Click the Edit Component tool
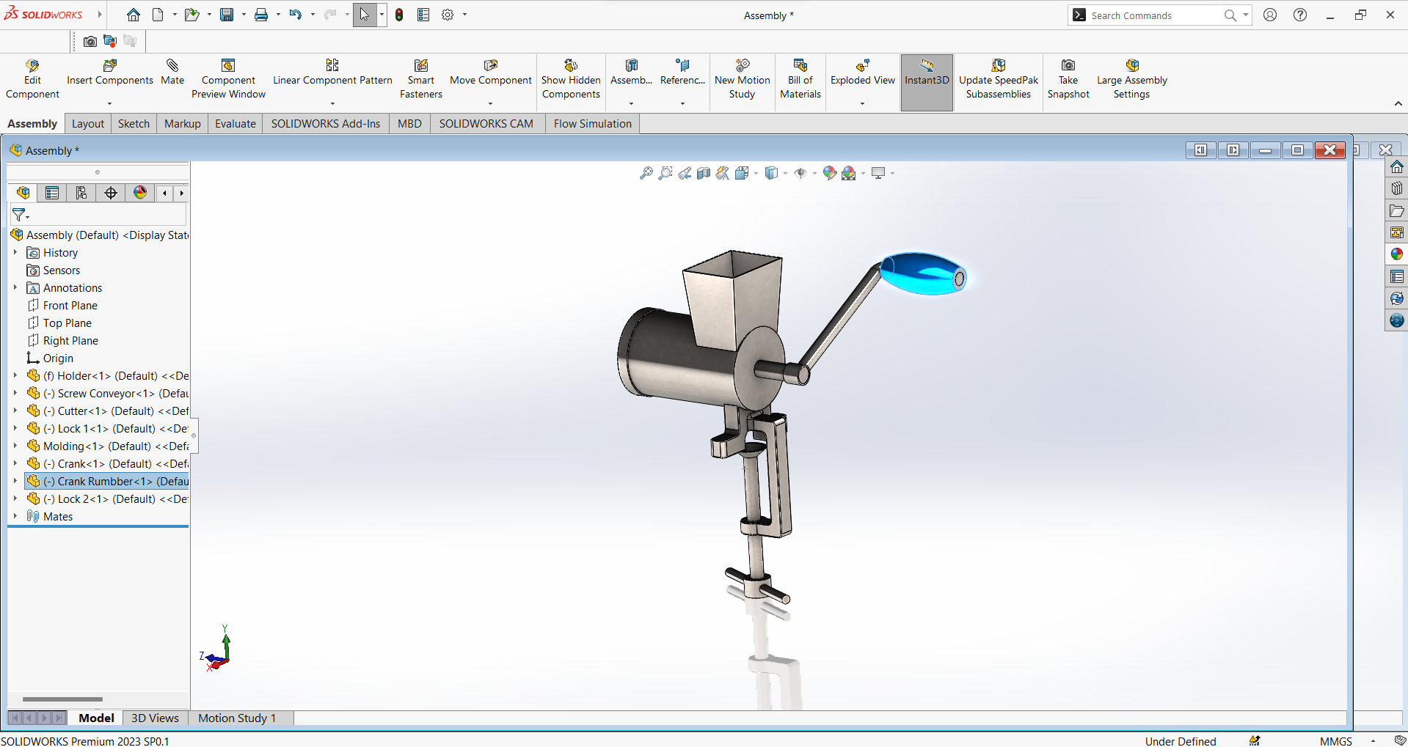Image resolution: width=1408 pixels, height=747 pixels. click(x=32, y=79)
